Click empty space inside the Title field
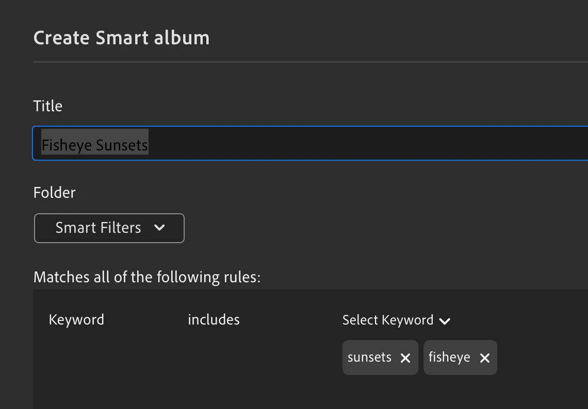588x409 pixels. click(361, 144)
